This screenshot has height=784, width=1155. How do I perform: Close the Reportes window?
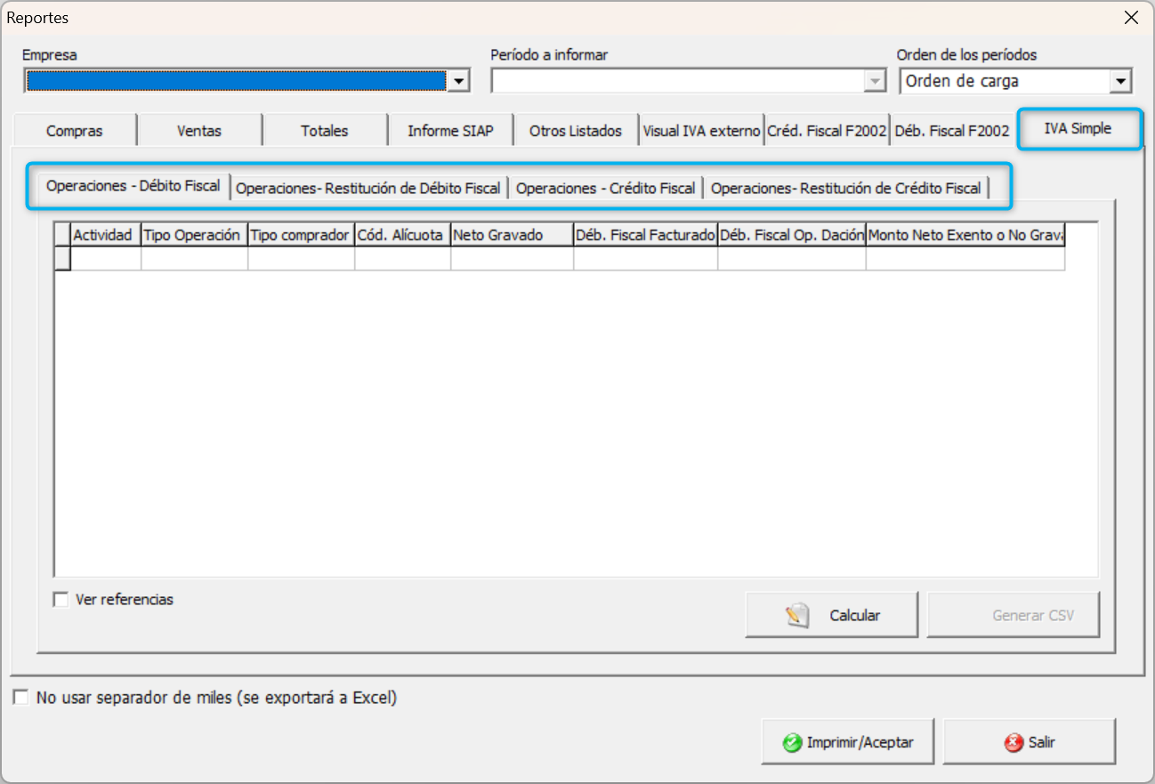coord(1131,18)
